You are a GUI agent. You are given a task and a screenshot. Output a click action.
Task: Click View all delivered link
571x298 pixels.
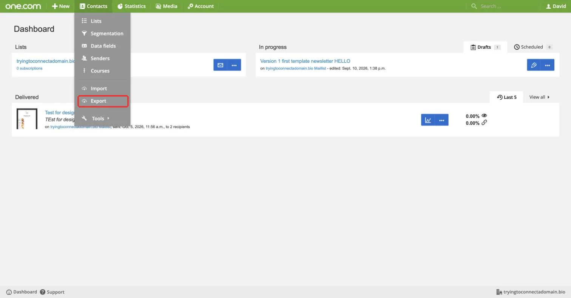(539, 97)
